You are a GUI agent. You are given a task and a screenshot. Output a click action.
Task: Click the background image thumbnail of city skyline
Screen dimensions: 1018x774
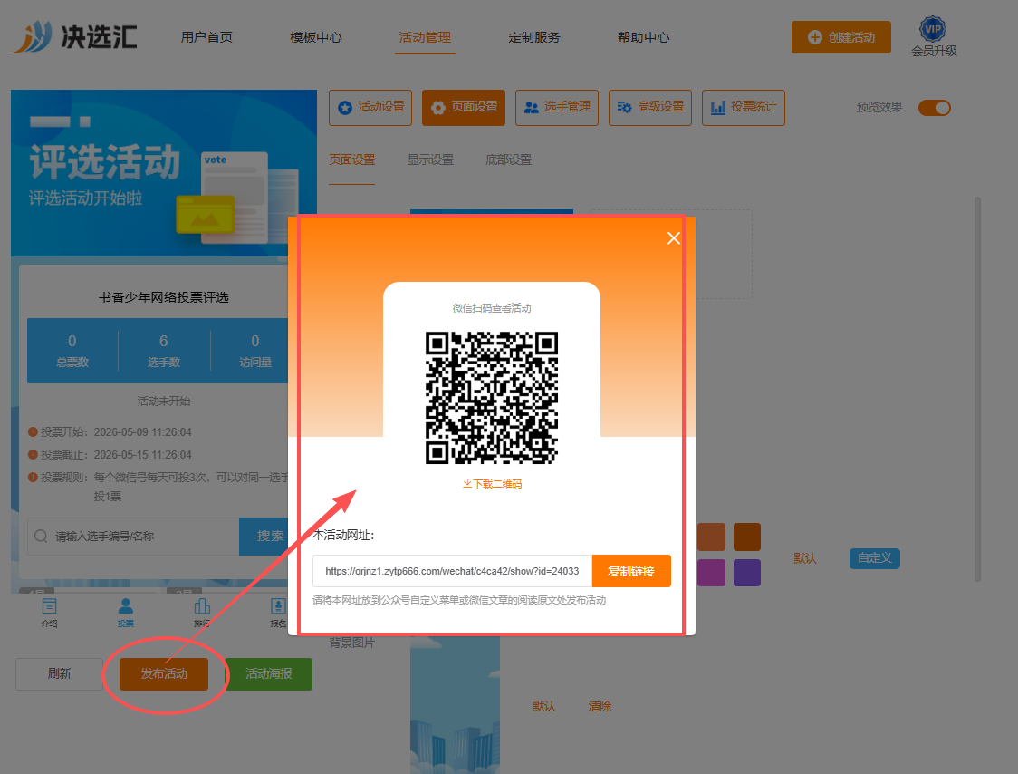pos(456,705)
